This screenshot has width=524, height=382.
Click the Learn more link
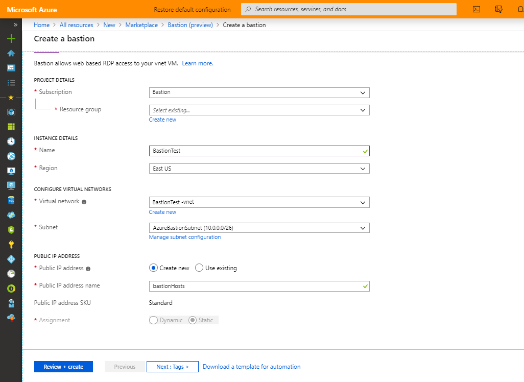[x=198, y=63]
